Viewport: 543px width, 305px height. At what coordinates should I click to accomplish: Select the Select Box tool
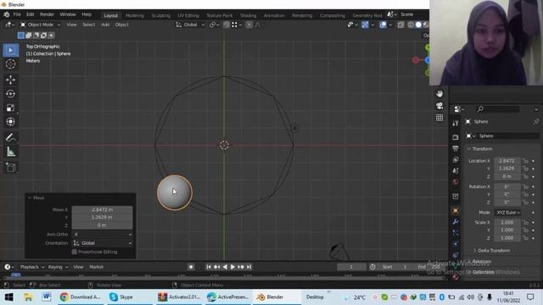point(11,51)
